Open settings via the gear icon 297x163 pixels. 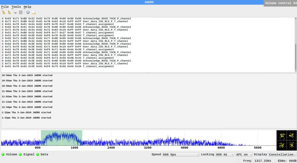click(x=28, y=12)
